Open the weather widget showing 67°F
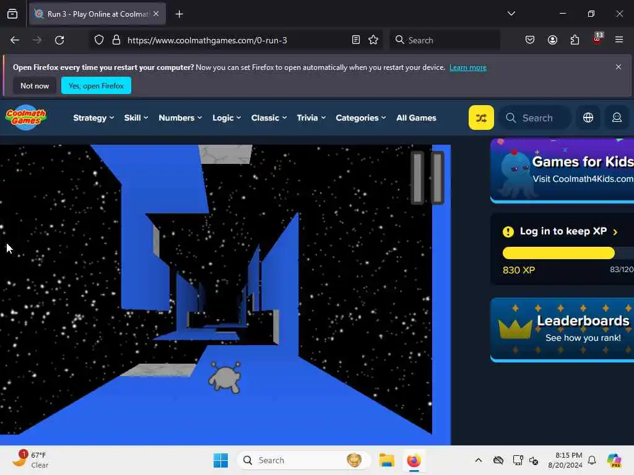The image size is (634, 475). (x=30, y=460)
